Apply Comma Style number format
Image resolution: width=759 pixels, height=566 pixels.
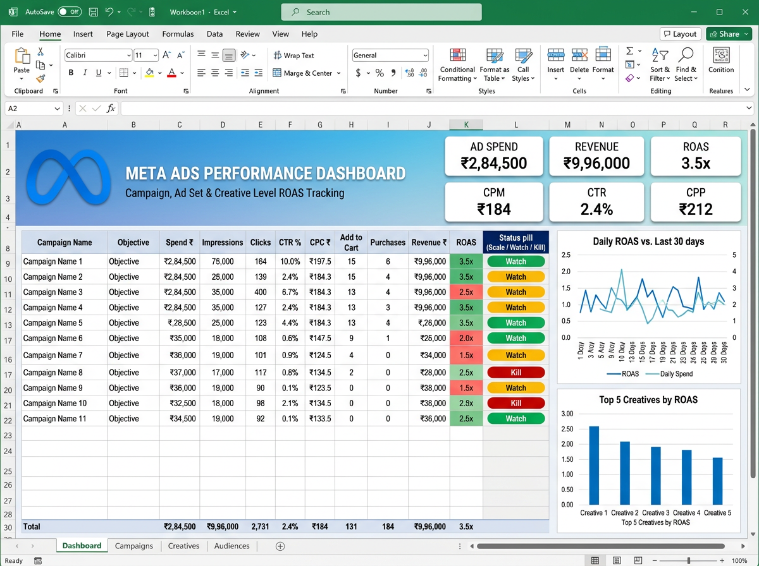(x=395, y=74)
